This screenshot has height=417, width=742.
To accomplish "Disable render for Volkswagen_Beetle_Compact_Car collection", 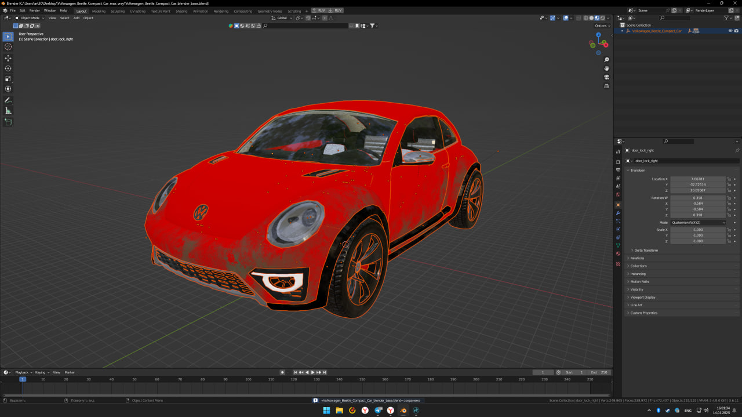I will tap(737, 31).
